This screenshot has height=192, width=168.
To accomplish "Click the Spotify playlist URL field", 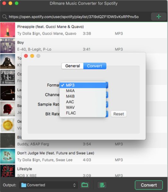I will (74, 17).
